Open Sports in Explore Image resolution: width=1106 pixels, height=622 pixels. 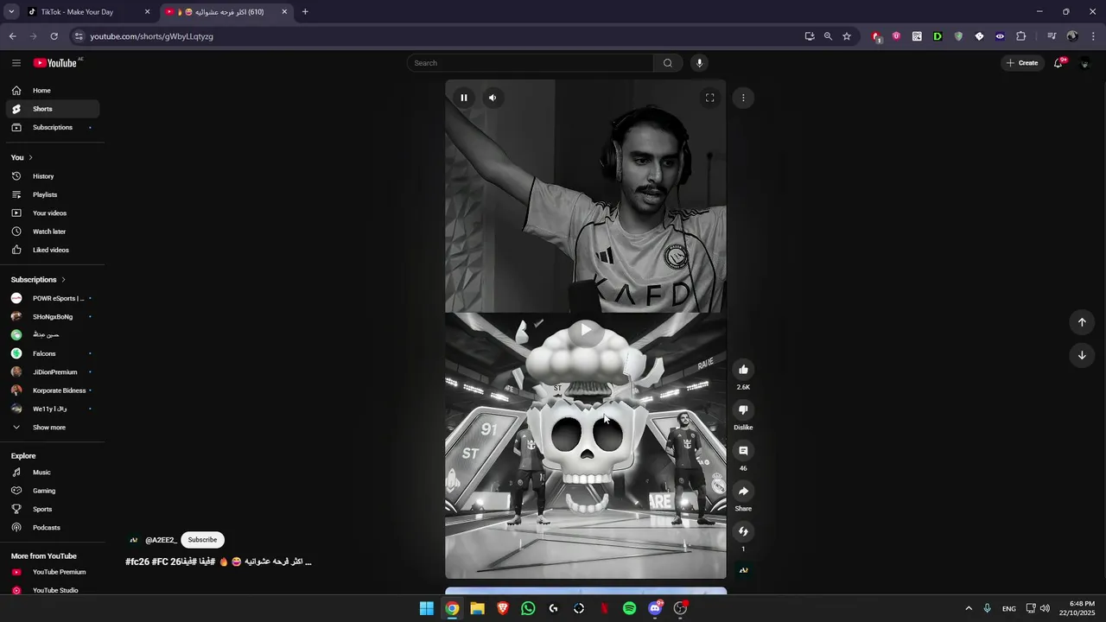pos(53,510)
